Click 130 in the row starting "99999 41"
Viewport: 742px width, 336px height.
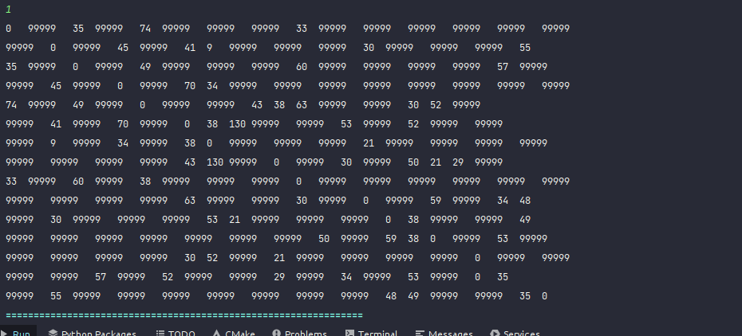[238, 124]
